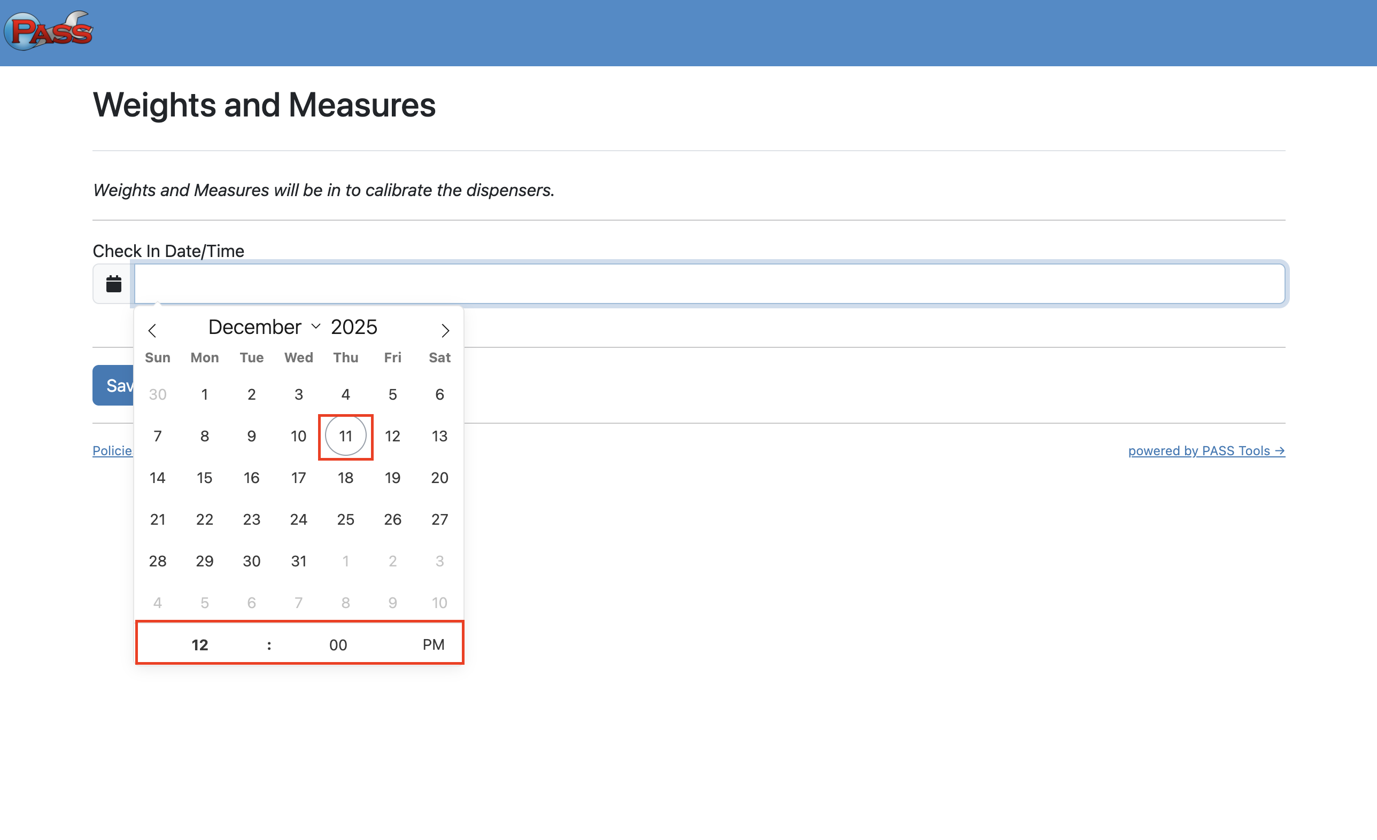Image resolution: width=1377 pixels, height=840 pixels.
Task: Advance to next month with right arrow
Action: click(445, 330)
